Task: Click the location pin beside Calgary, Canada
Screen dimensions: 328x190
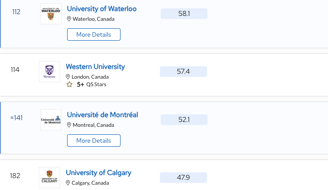Action: [x=68, y=183]
